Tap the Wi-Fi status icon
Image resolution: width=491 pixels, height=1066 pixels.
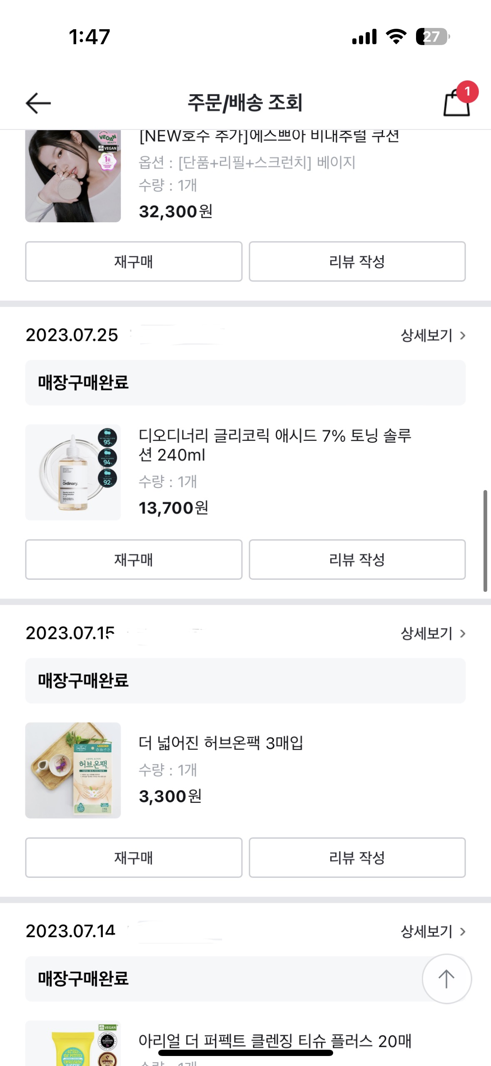tap(396, 37)
